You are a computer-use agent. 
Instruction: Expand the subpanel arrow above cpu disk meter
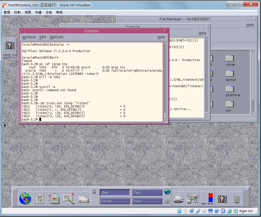pyautogui.click(x=207, y=189)
